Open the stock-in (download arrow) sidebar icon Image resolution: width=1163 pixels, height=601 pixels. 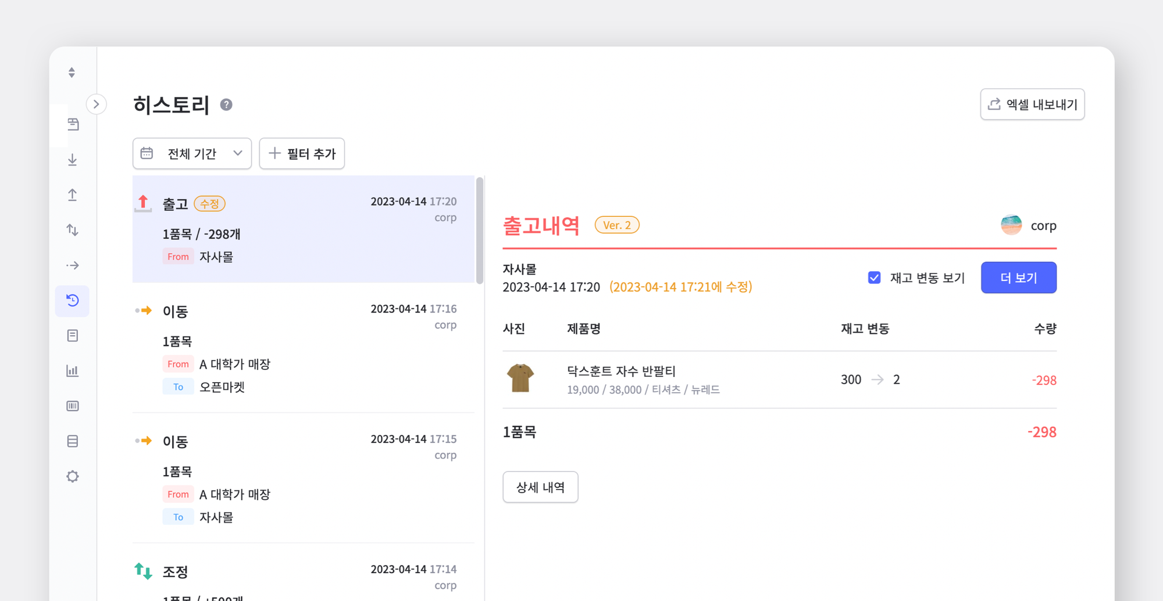tap(72, 160)
